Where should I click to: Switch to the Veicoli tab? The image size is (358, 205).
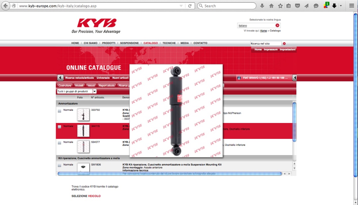(91, 86)
